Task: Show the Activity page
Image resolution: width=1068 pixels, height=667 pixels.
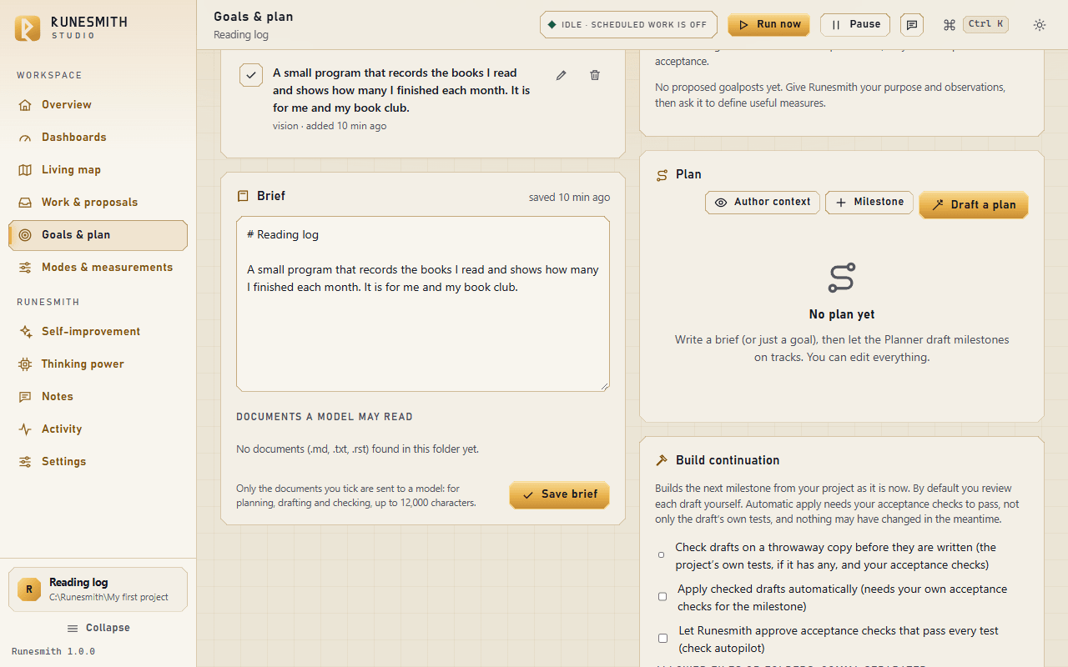Action: coord(98,429)
